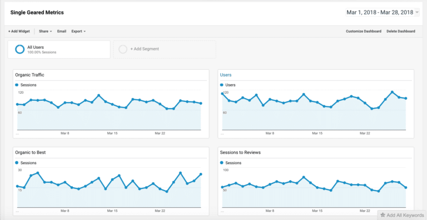The height and width of the screenshot is (220, 427).
Task: Click the Sessions legend dot in Organic to Best
Action: click(x=17, y=163)
